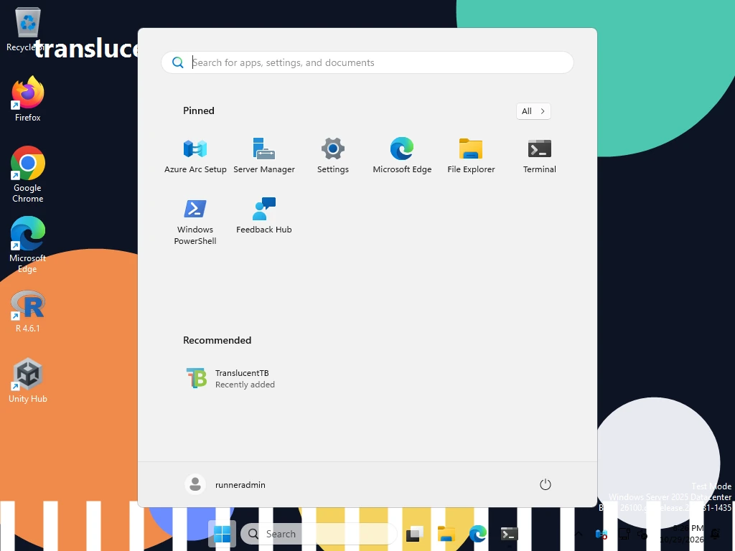
Task: Launch Microsoft Edge from pinned apps
Action: point(402,156)
